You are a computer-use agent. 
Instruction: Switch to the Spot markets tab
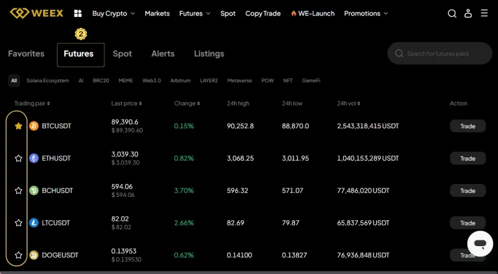tap(123, 54)
